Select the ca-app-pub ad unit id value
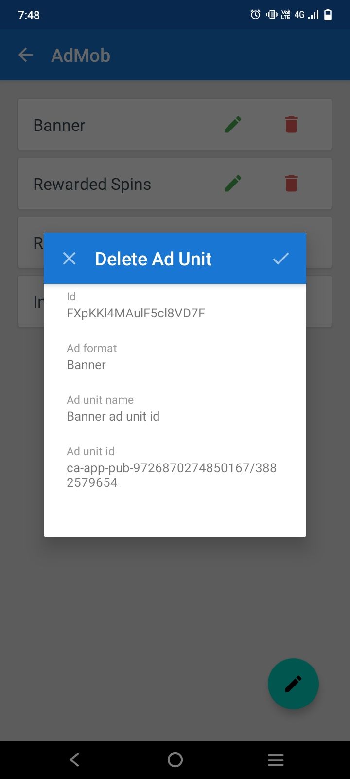This screenshot has height=779, width=350. coord(172,475)
